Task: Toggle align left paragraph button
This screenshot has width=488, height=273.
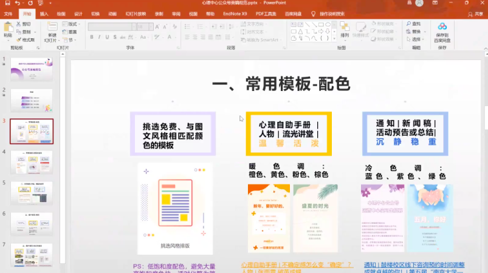Action: pyautogui.click(x=187, y=37)
